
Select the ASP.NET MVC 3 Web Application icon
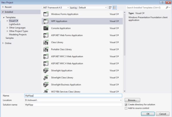(x=46, y=56)
